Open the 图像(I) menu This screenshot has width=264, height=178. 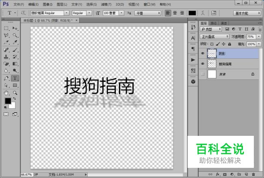pyautogui.click(x=48, y=4)
